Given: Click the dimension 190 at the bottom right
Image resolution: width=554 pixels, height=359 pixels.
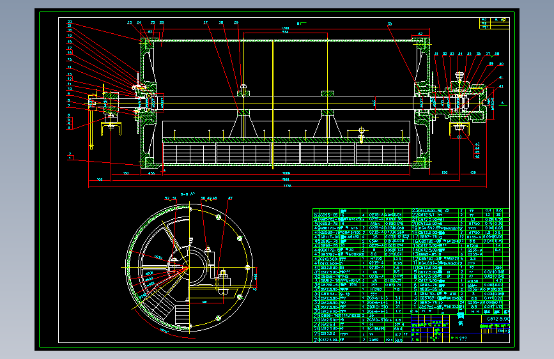Looking at the screenshot, I should click(445, 172).
